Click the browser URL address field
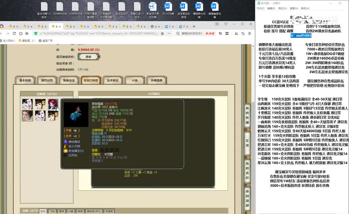 [99, 33]
